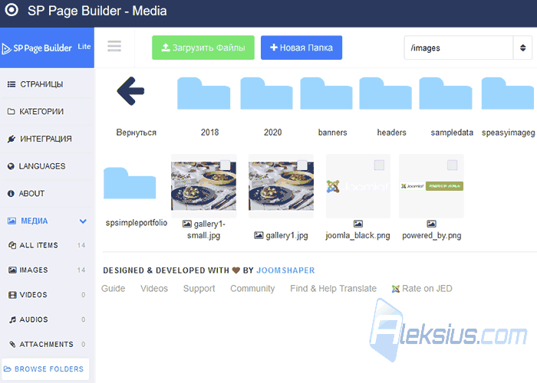Check the gallery1-small.jpg checkbox
The image size is (537, 383).
pyautogui.click(x=225, y=165)
